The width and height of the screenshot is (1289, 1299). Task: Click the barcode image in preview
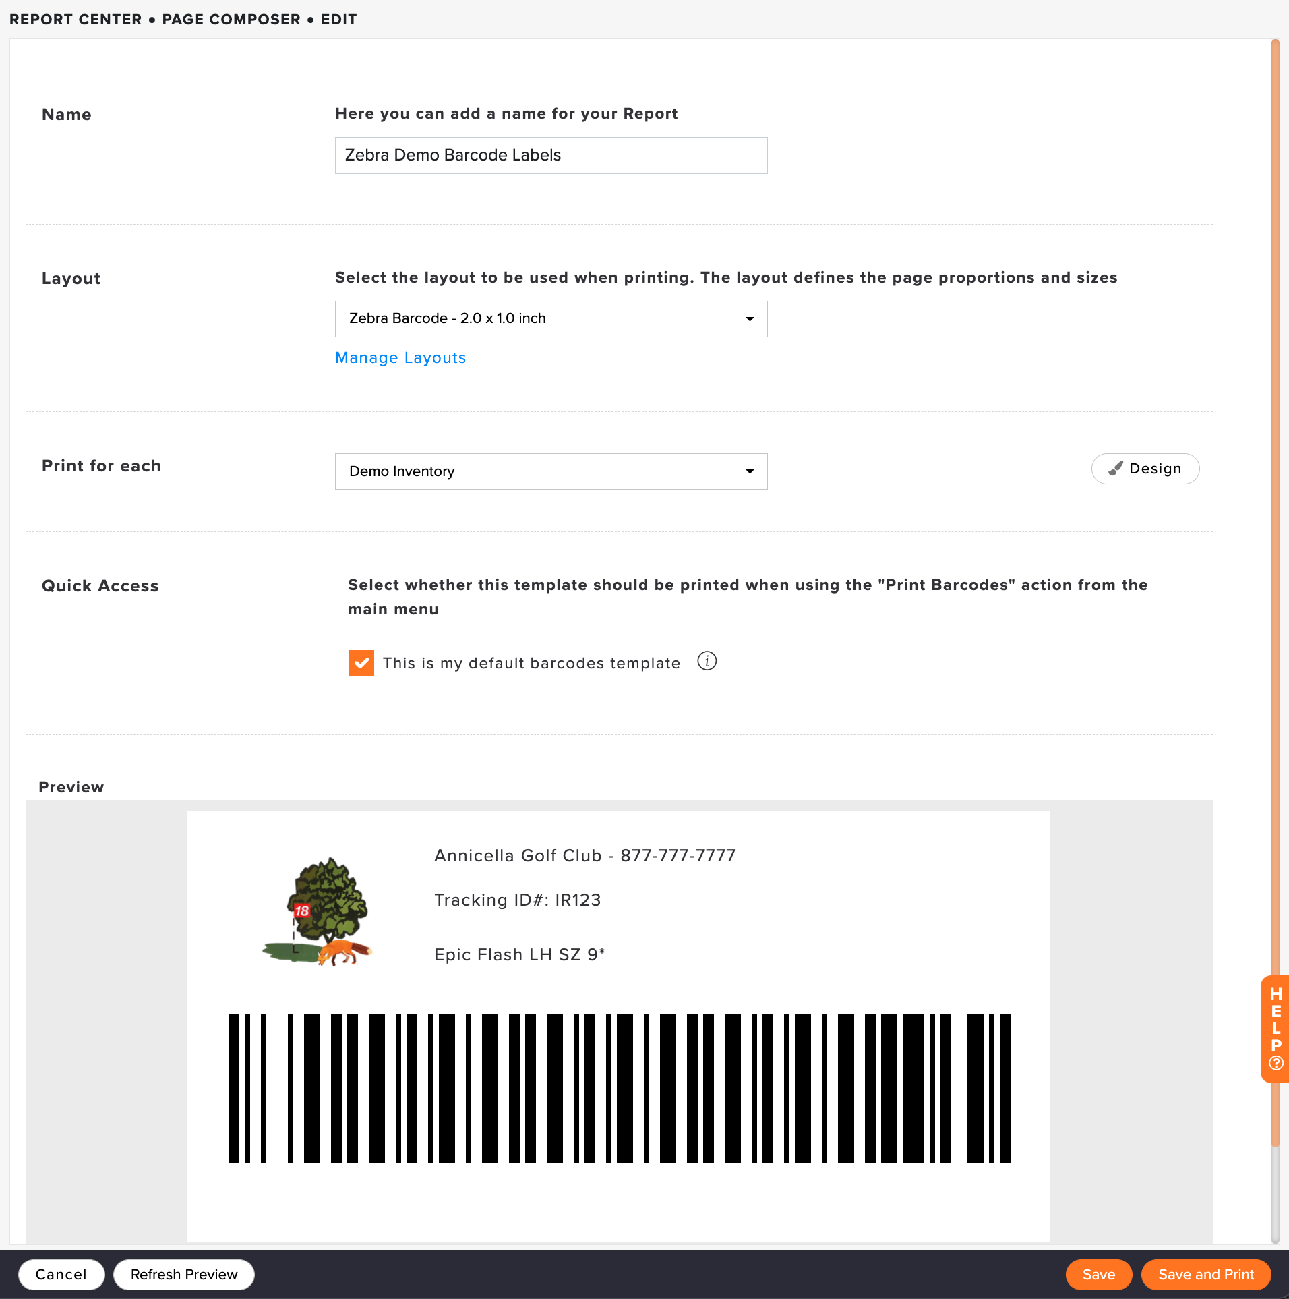[619, 1087]
